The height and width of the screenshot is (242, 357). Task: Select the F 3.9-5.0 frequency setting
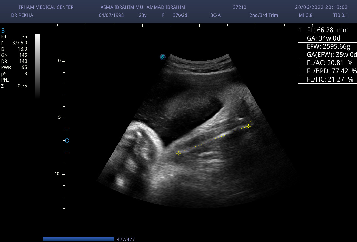[x=14, y=43]
